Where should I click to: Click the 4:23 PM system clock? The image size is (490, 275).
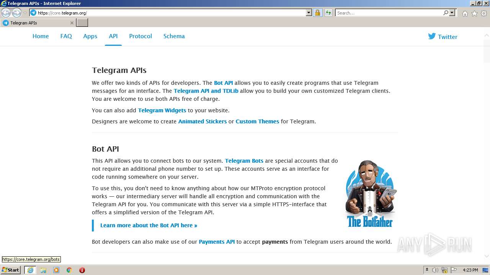pos(470,270)
